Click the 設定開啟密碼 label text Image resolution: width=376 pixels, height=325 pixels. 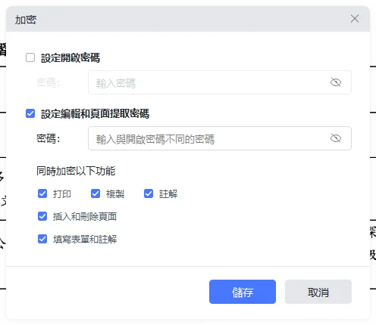[x=70, y=57]
